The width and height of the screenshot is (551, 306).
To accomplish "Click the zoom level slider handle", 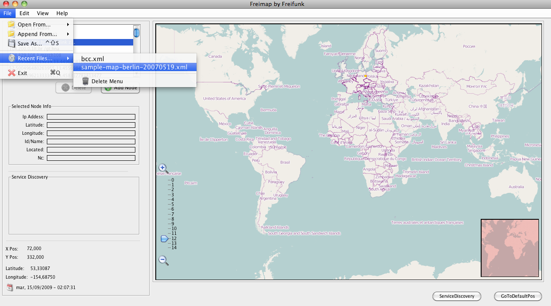I will coord(164,238).
